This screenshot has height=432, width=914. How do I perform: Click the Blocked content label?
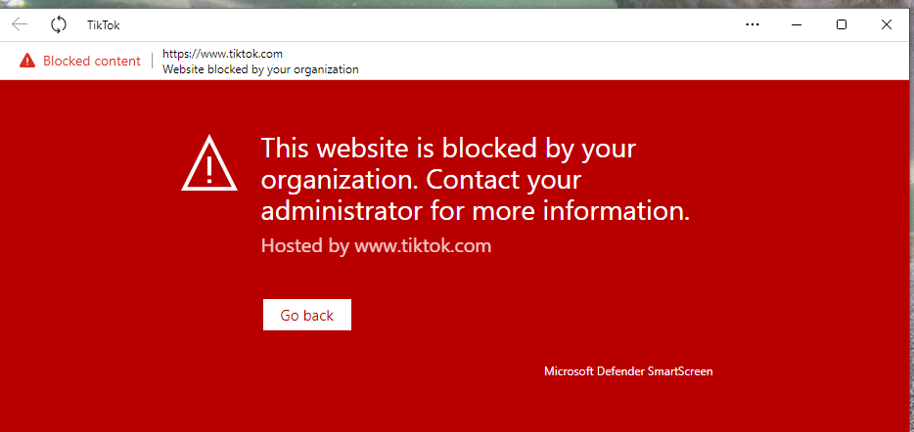(x=92, y=61)
